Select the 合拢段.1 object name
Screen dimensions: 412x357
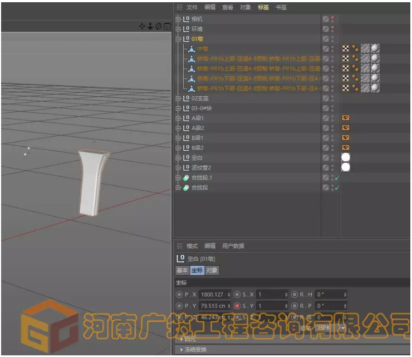pyautogui.click(x=202, y=178)
